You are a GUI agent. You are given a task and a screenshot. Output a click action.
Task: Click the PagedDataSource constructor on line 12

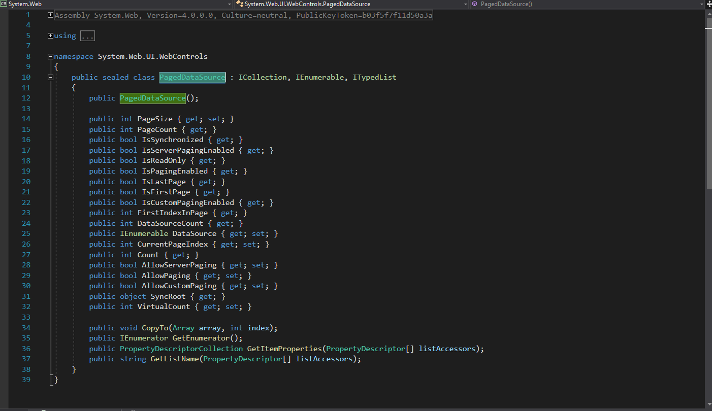(153, 98)
